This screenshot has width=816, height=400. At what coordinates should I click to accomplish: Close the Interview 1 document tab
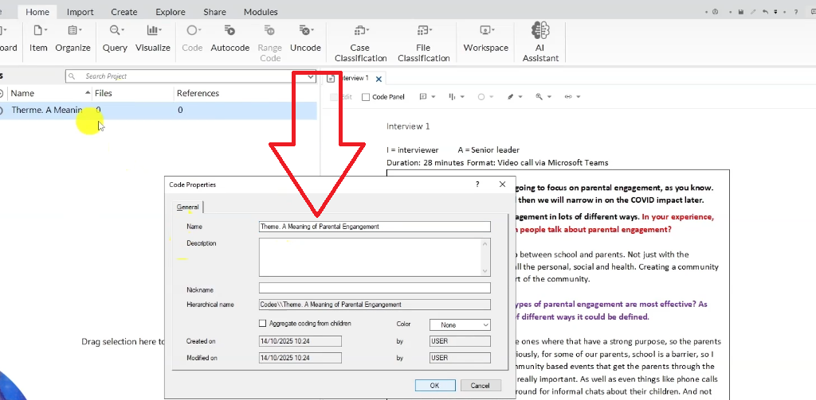(x=379, y=79)
